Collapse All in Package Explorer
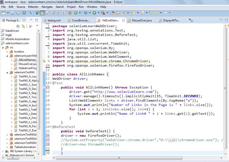Viewport: 229px width, 162px height. pos(18,26)
